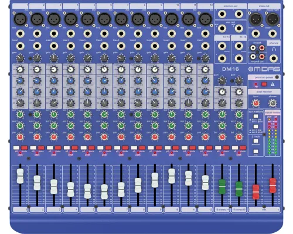Click the white record out RCA jack
Viewport: 293px width, 234px height.
click(253, 57)
